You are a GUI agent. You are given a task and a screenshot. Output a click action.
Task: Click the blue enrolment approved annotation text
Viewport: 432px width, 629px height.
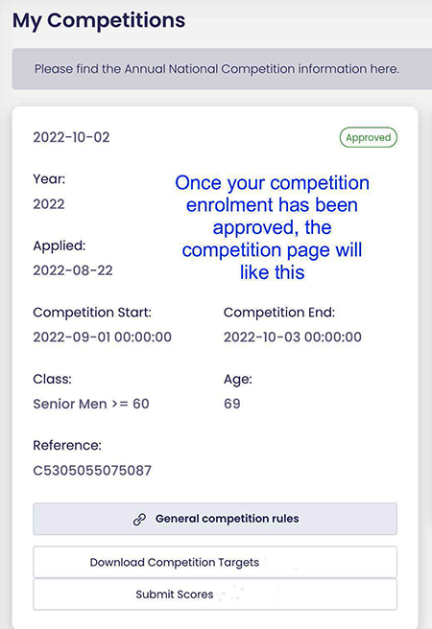click(x=273, y=227)
